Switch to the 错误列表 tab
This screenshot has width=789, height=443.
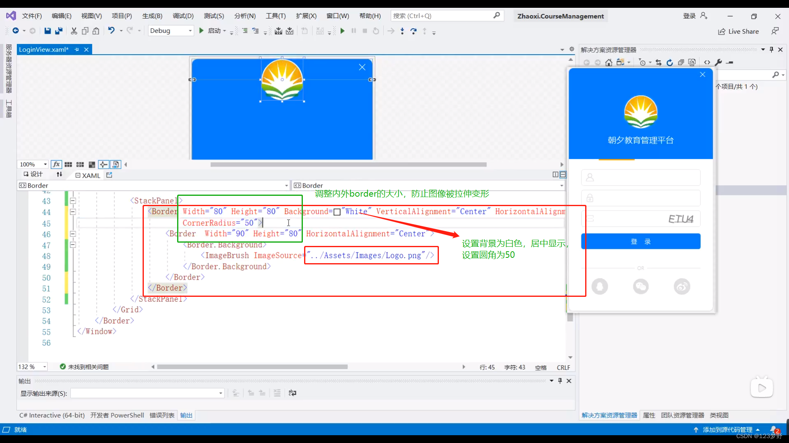pyautogui.click(x=162, y=415)
